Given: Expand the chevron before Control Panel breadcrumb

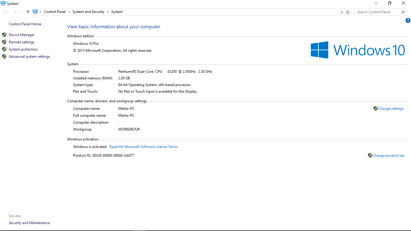Looking at the screenshot, I should click(41, 12).
